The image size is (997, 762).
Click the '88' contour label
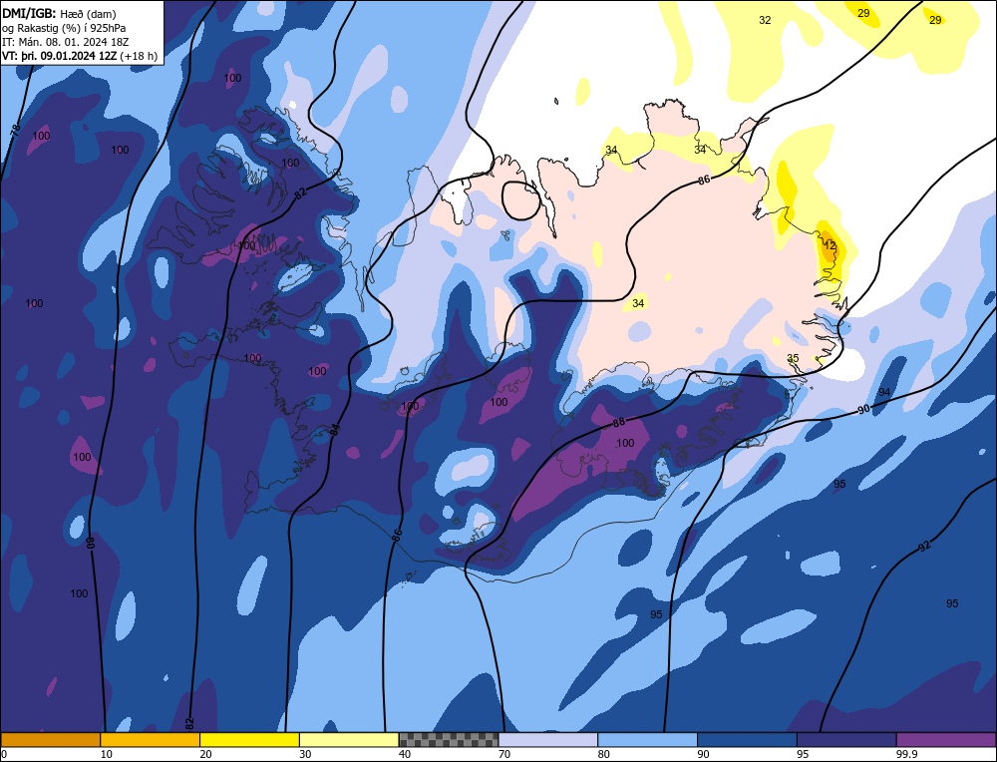(619, 422)
